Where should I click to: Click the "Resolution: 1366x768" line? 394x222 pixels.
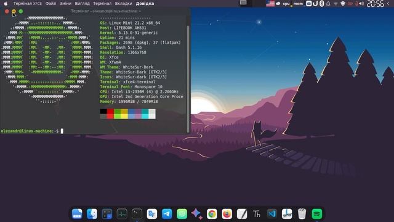pyautogui.click(x=123, y=52)
